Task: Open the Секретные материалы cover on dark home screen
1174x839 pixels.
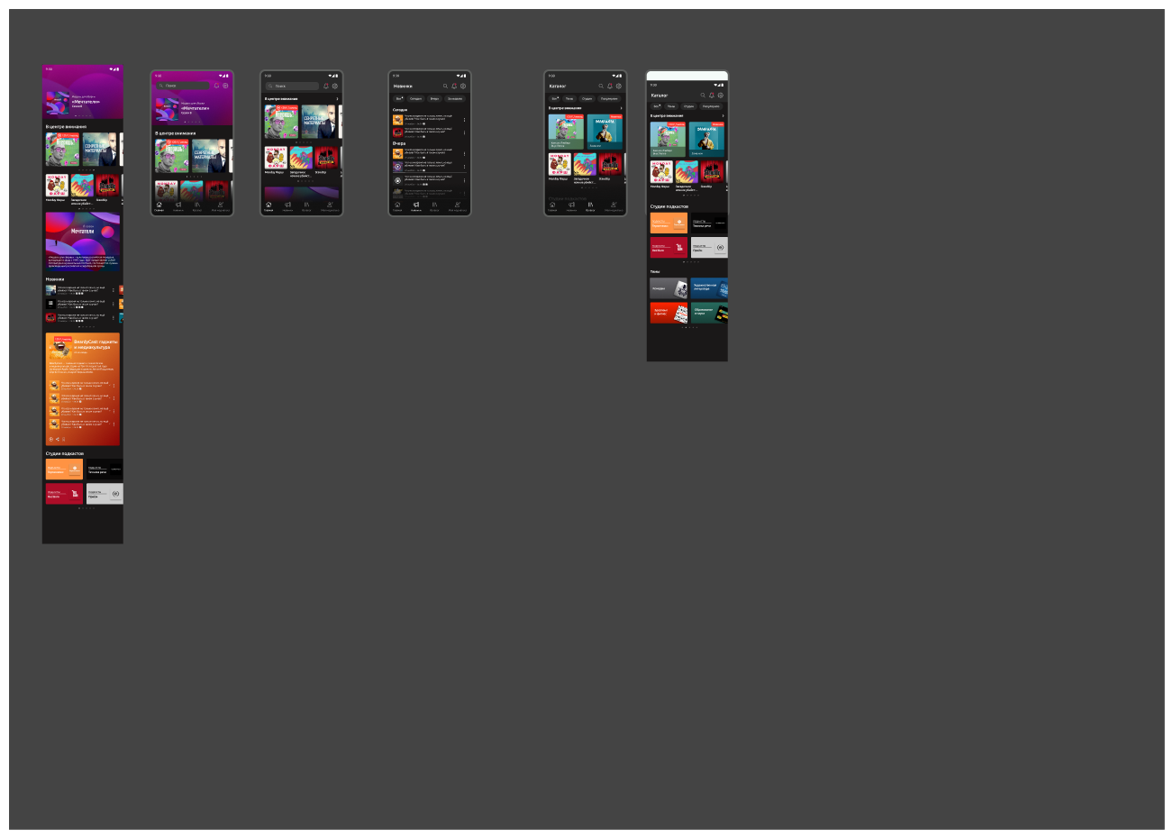Action: tap(317, 121)
